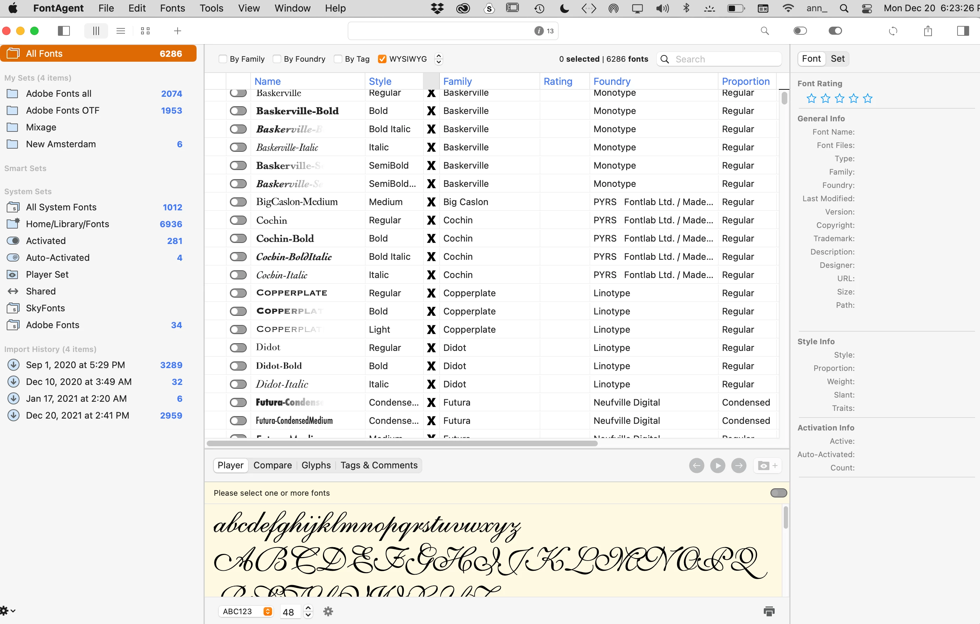This screenshot has height=624, width=980.
Task: Select the Set inspector button
Action: pos(837,59)
